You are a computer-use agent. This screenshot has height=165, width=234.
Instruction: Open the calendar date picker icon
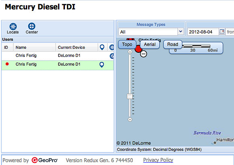point(222,31)
